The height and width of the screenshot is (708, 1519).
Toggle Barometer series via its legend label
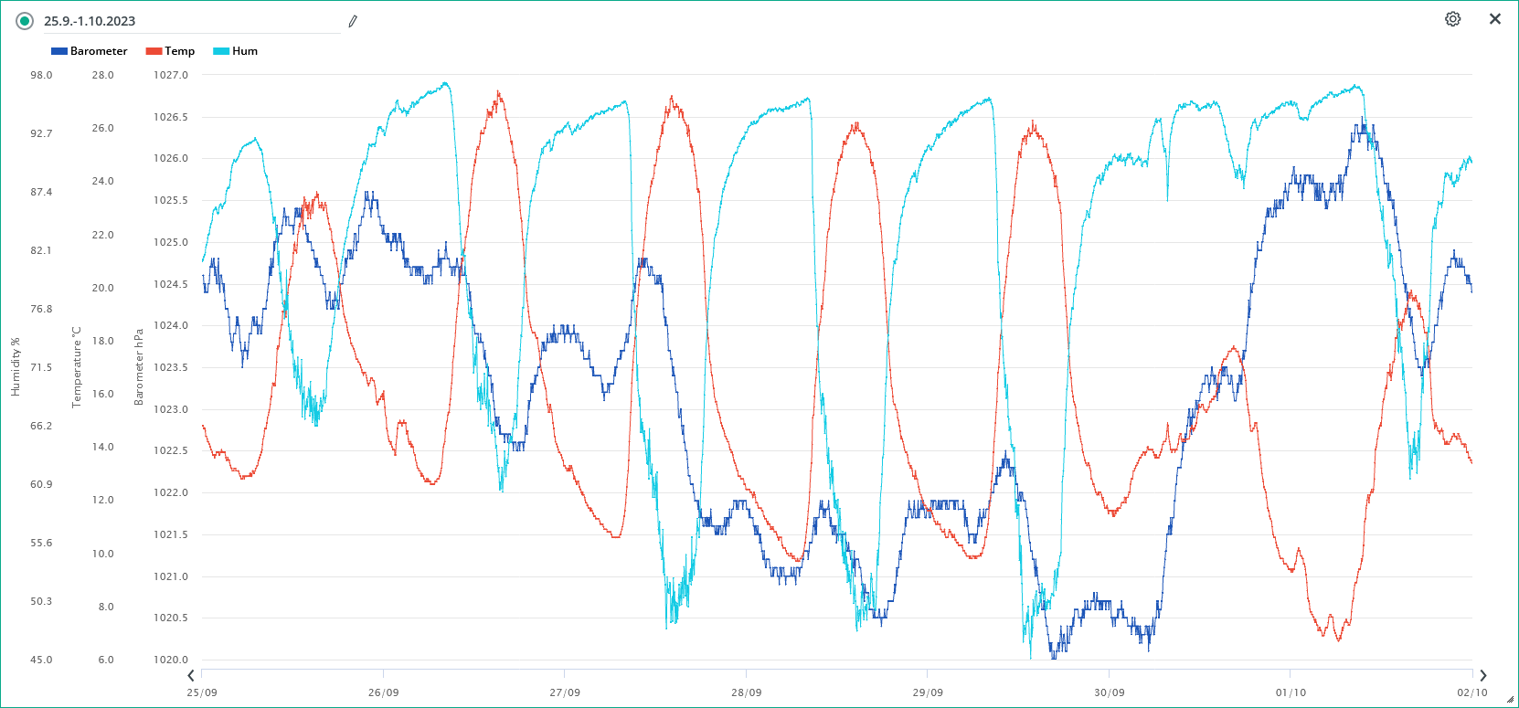click(99, 51)
